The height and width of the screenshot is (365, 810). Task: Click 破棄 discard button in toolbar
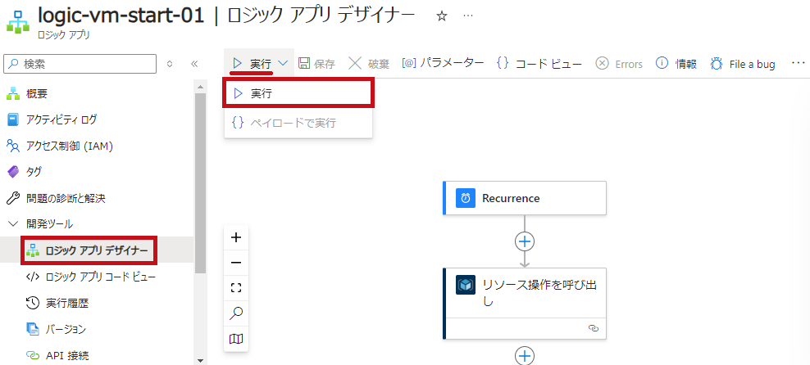coord(368,64)
